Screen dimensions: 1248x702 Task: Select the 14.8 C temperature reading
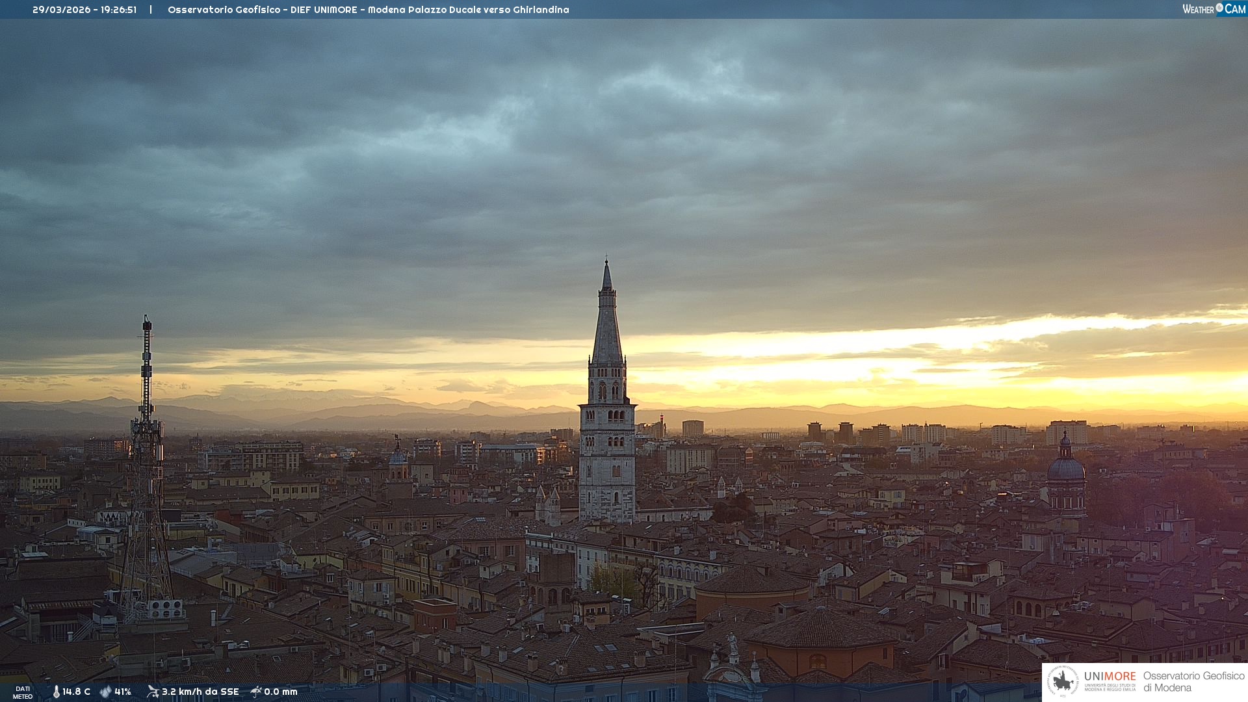tap(77, 692)
